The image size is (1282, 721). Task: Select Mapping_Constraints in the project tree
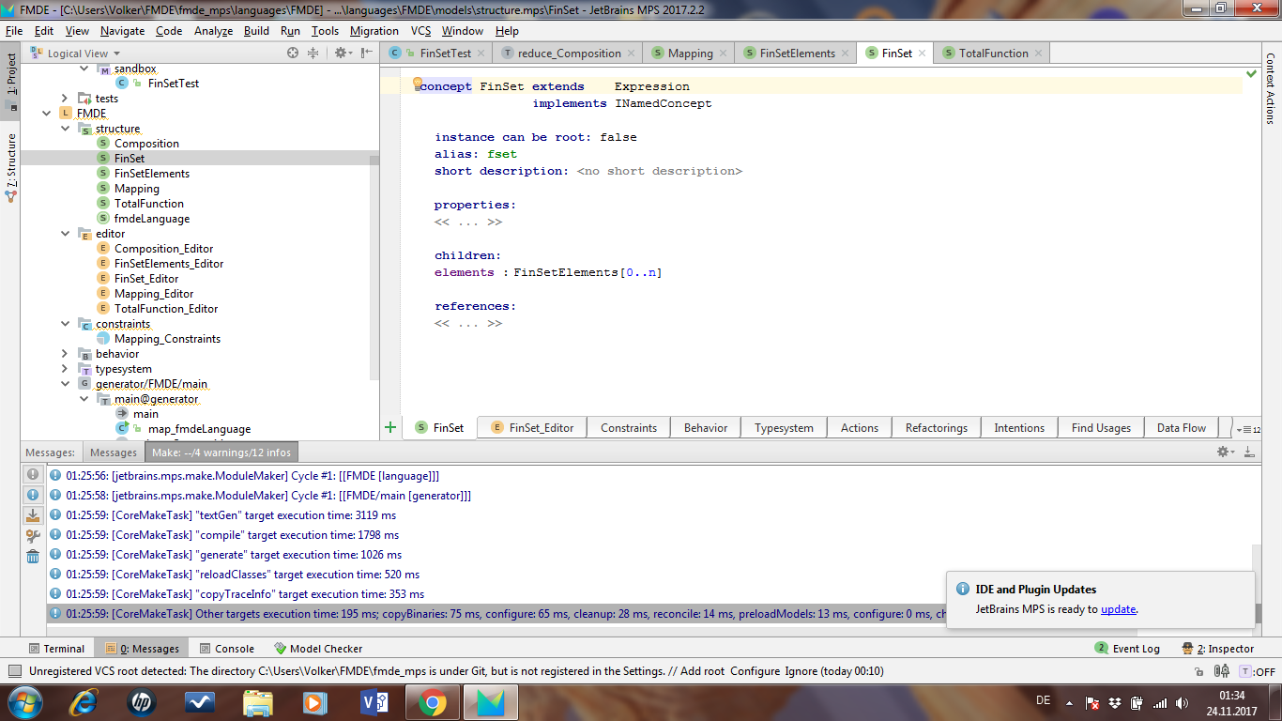tap(167, 339)
